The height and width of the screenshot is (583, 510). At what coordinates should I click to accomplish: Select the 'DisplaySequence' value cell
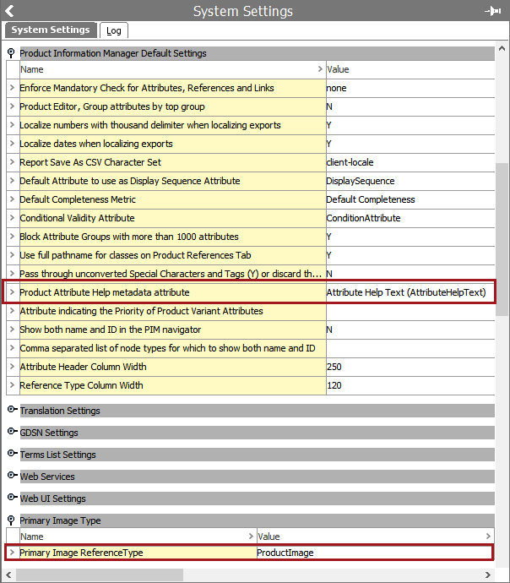(410, 181)
